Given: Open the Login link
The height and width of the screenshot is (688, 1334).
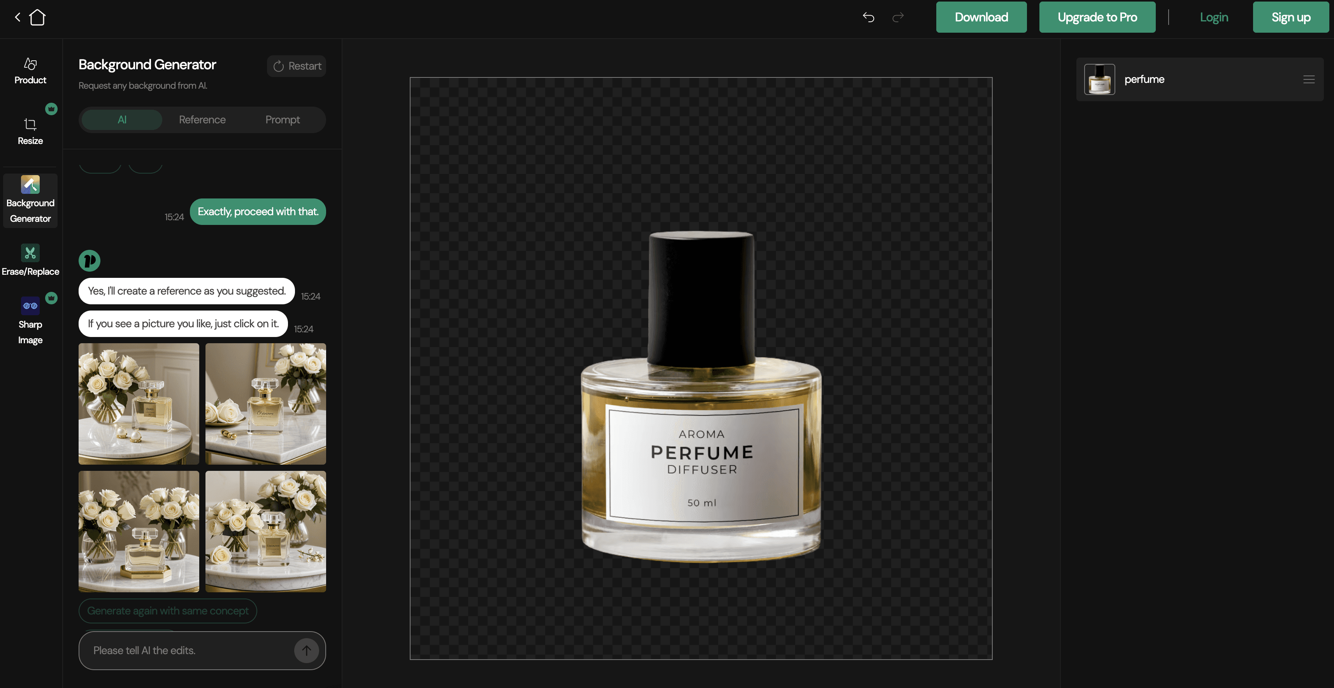Looking at the screenshot, I should click(1214, 17).
